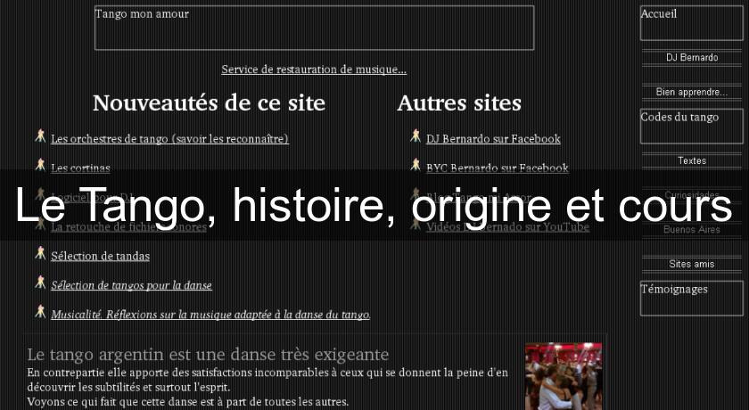Image resolution: width=749 pixels, height=410 pixels.
Task: Go to Accueil in the sidebar
Action: pos(691,23)
